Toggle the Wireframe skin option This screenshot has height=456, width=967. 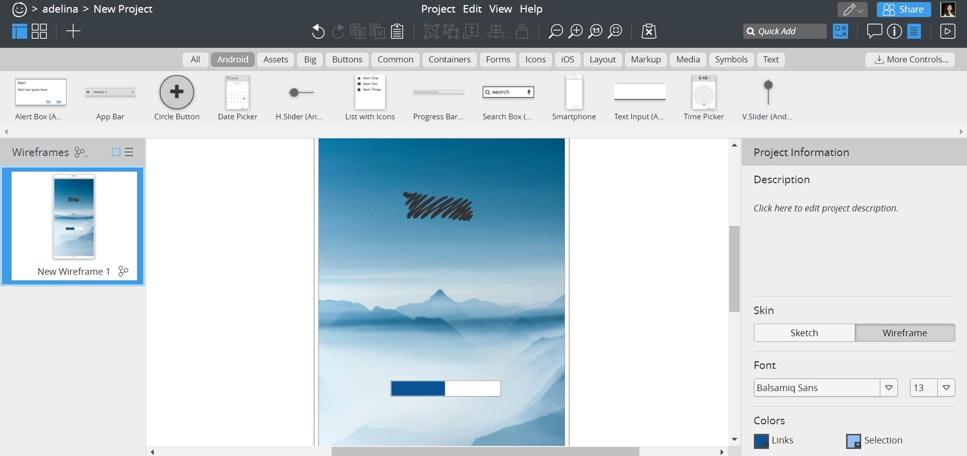pyautogui.click(x=905, y=333)
